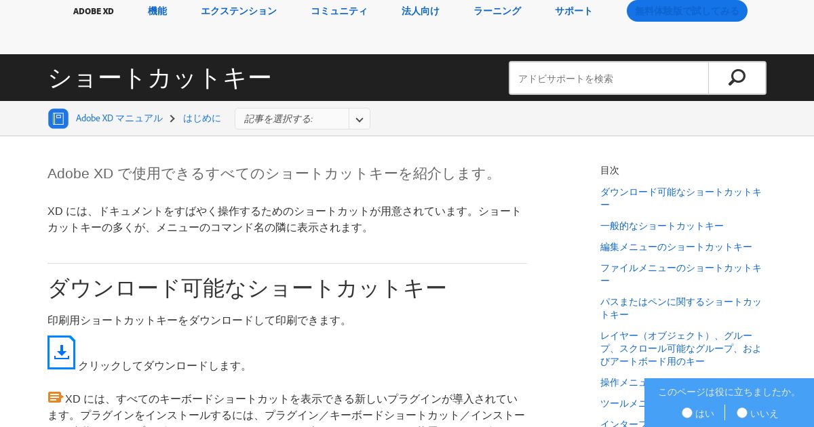The width and height of the screenshot is (814, 427).
Task: Jump to レイヤー（オブジェクト）、グループ contents link
Action: click(681, 348)
